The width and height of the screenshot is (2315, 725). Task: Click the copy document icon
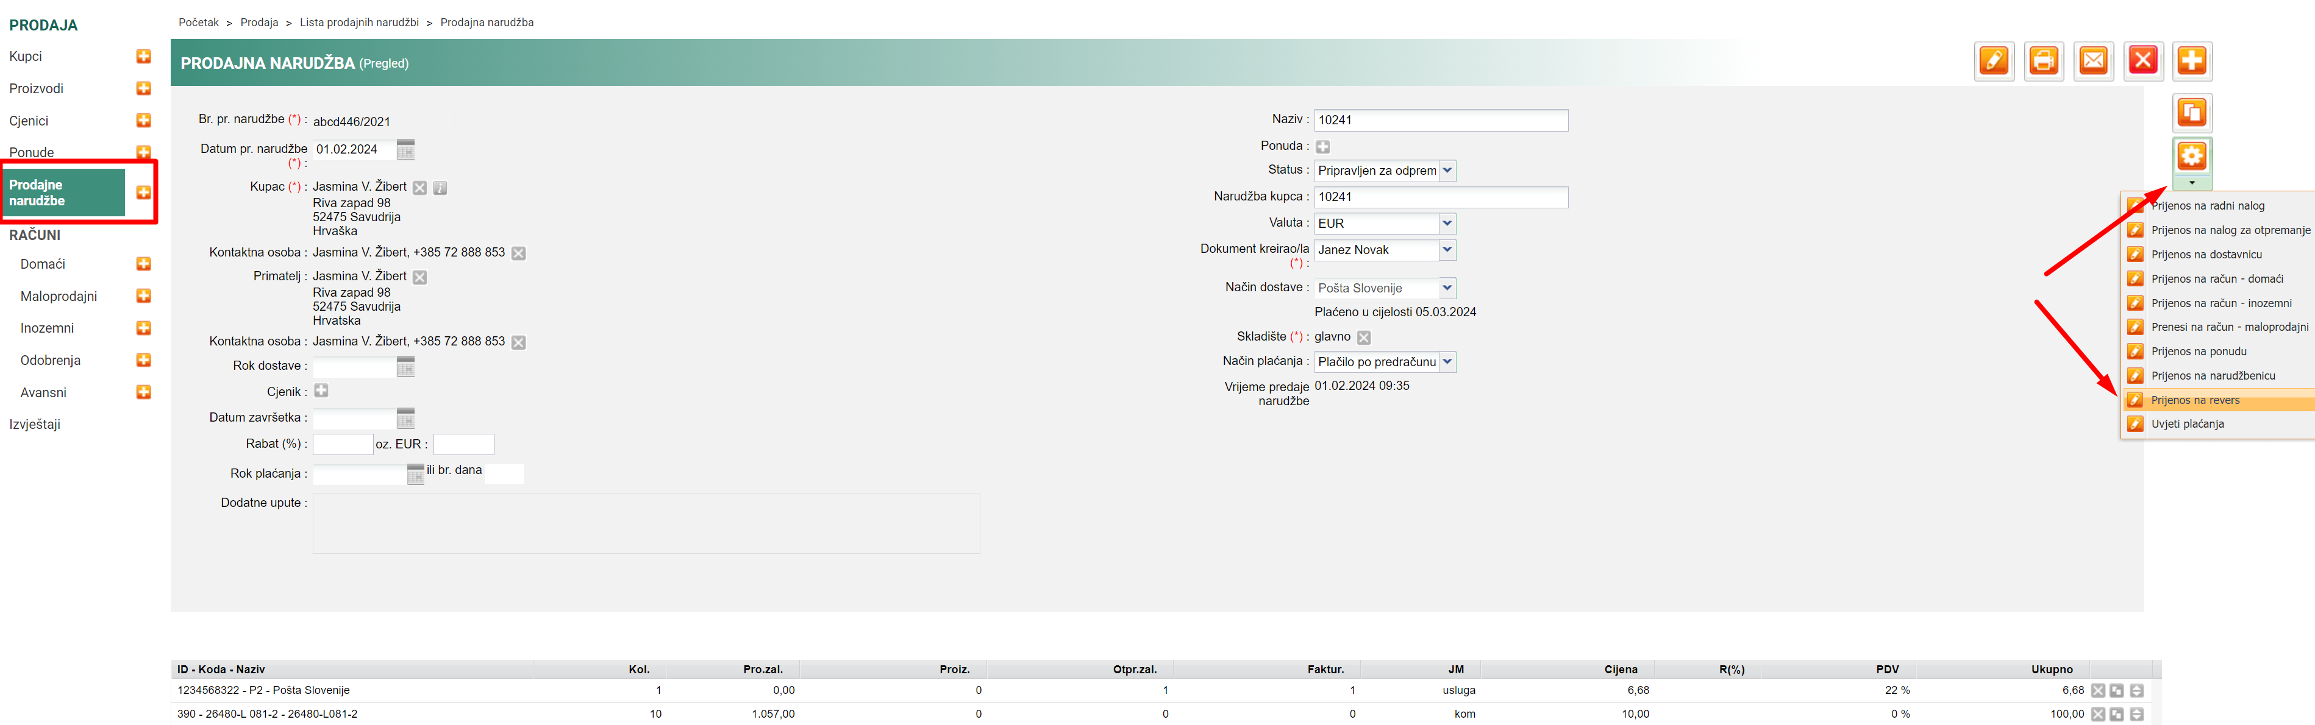(2191, 113)
